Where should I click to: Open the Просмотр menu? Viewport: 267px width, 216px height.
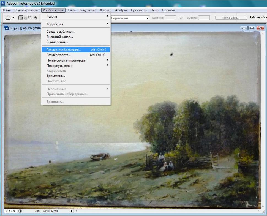pyautogui.click(x=139, y=10)
